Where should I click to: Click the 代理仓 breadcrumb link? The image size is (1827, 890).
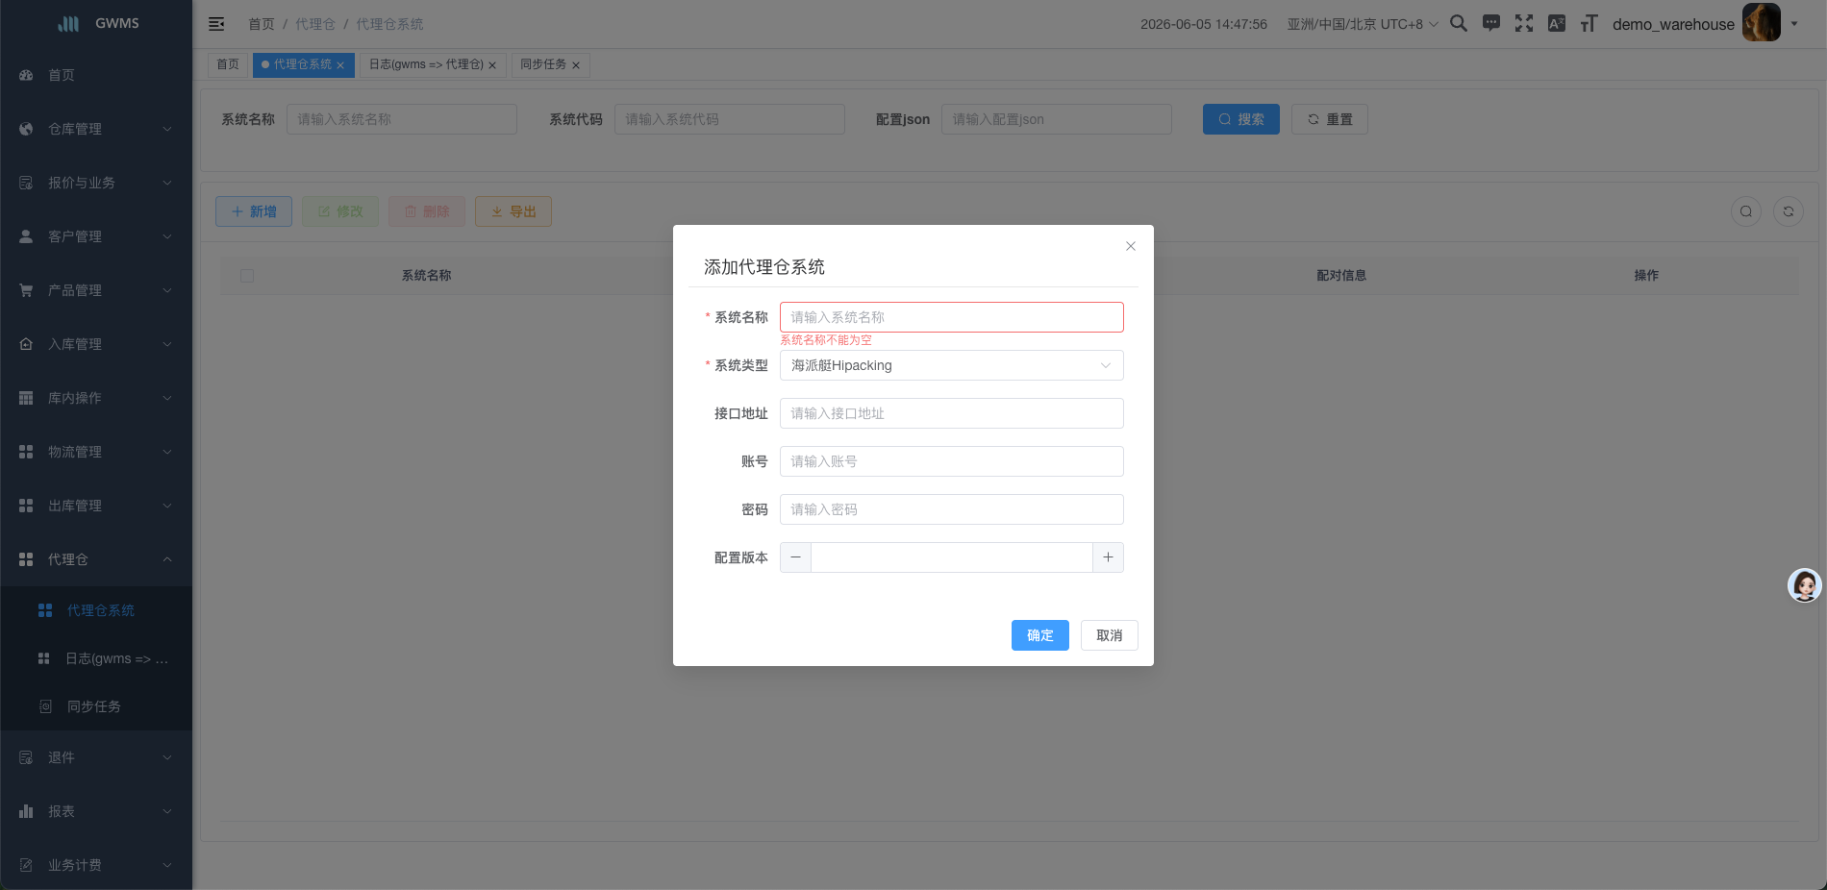click(x=315, y=24)
